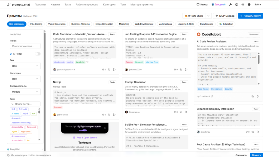Copy the Next.js prompt
Image resolution: width=279 pixels, height=157 pixels.
pos(109,115)
